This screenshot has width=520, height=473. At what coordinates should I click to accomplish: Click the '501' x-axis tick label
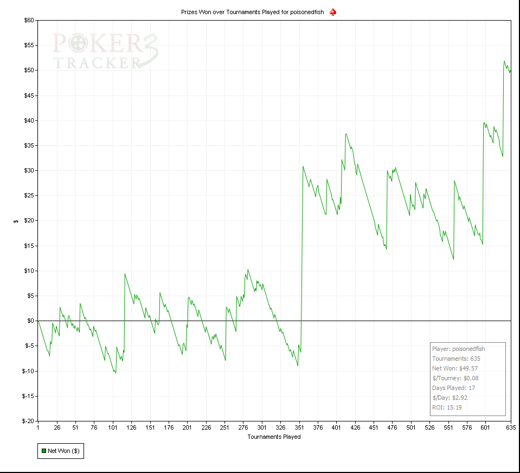[411, 427]
